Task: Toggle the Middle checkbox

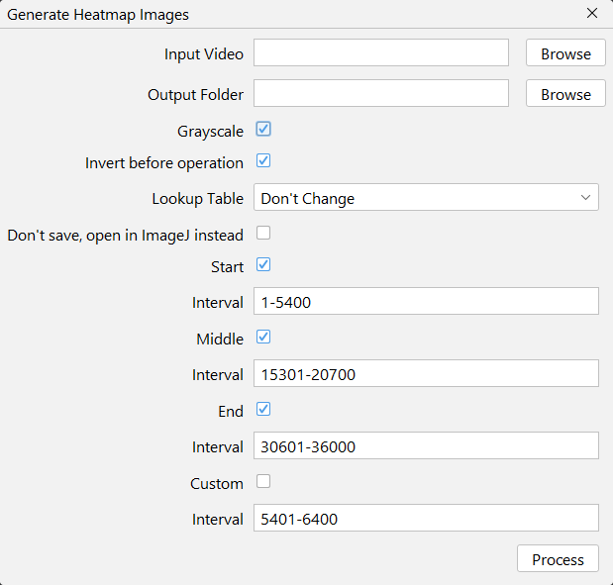Action: click(263, 337)
